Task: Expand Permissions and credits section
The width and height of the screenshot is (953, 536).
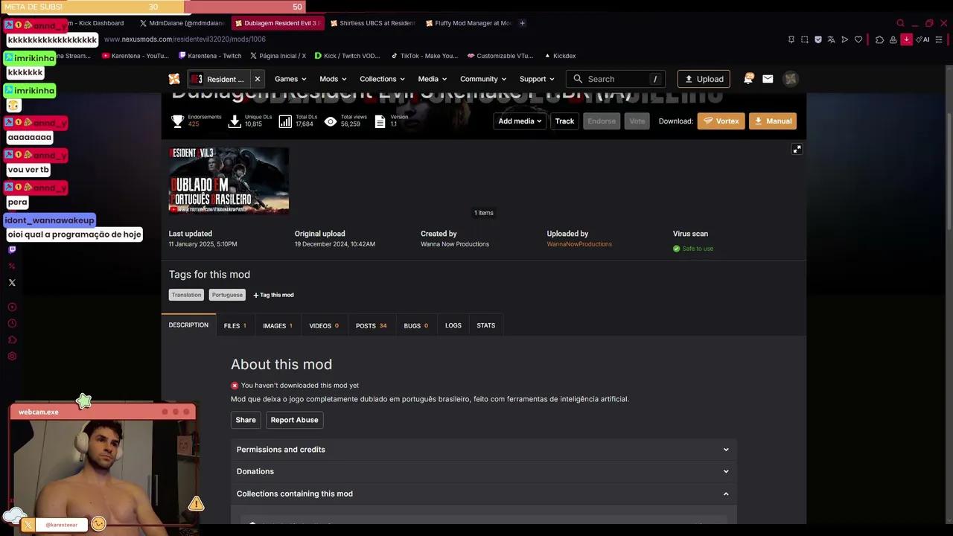Action: click(x=484, y=450)
